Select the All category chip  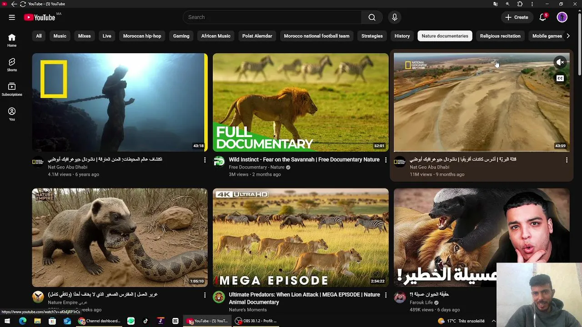pos(39,36)
